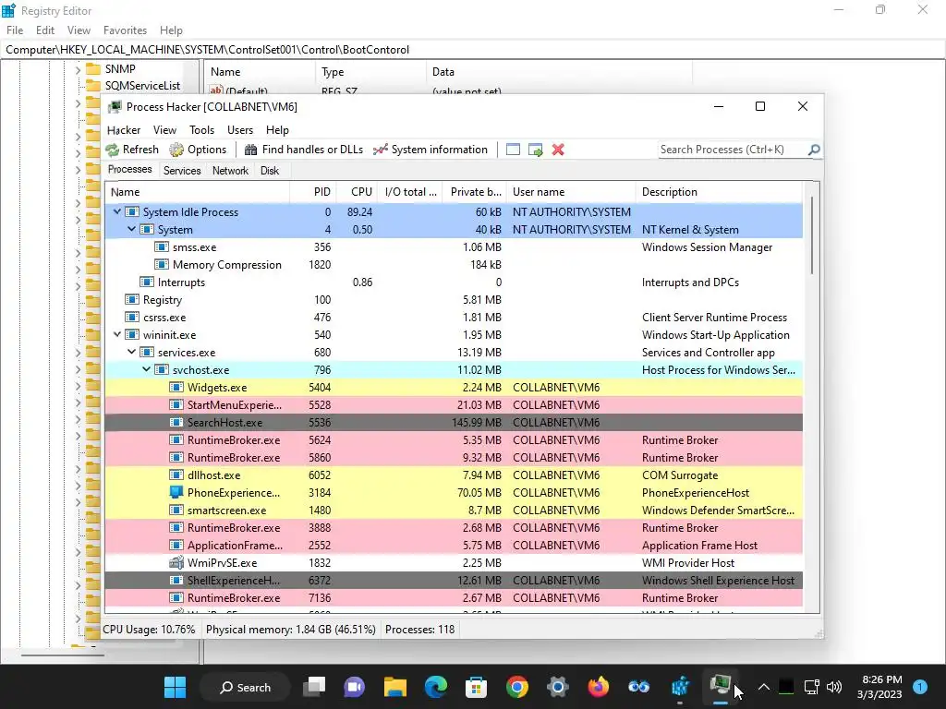Viewport: 946px width, 709px height.
Task: Click the Search button on the taskbar
Action: coord(245,687)
